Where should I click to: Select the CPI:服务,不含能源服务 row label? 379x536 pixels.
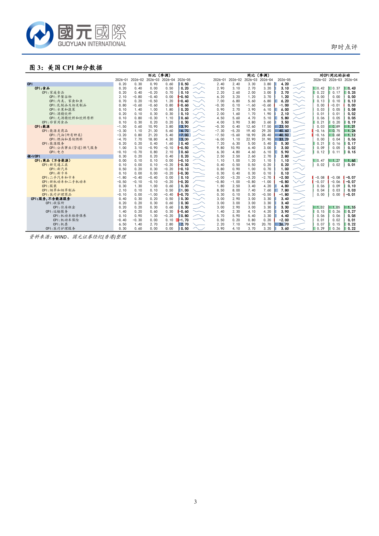50,199
